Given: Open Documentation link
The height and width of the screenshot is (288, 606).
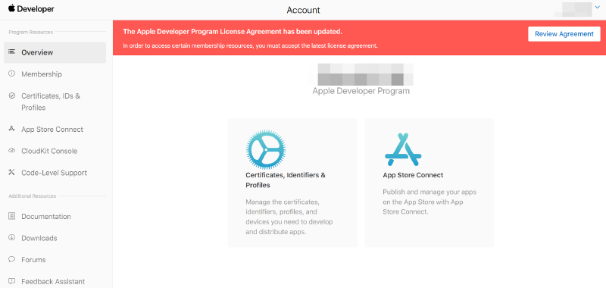Looking at the screenshot, I should pyautogui.click(x=46, y=217).
